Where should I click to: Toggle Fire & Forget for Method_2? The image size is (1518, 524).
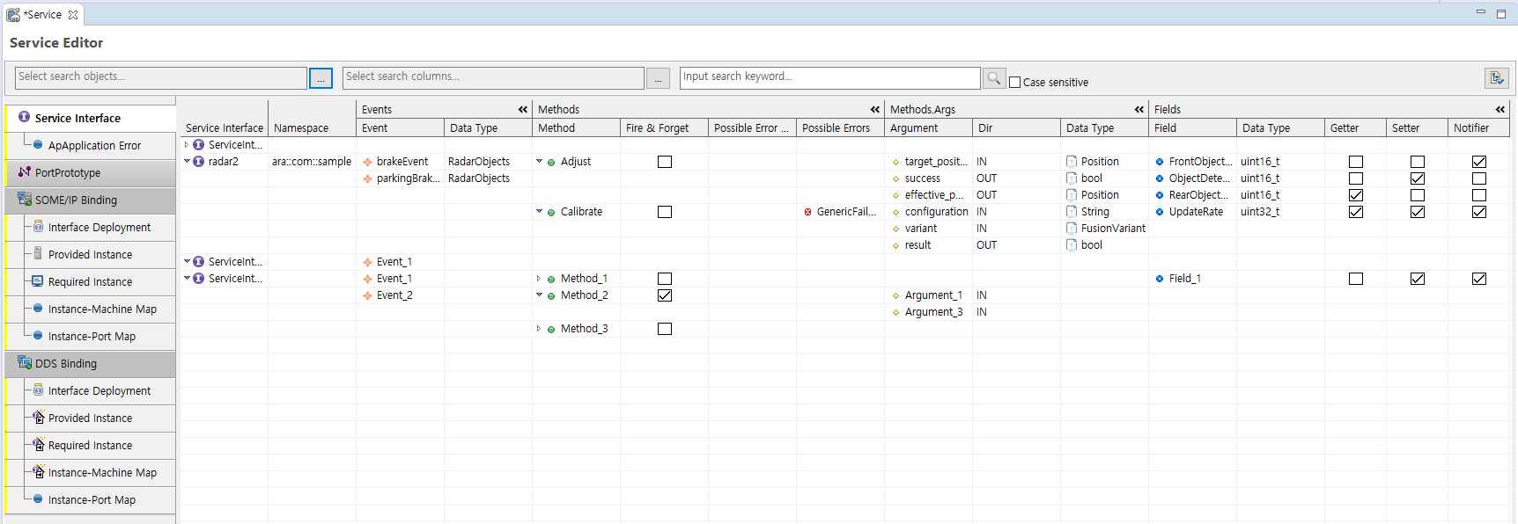pos(665,295)
